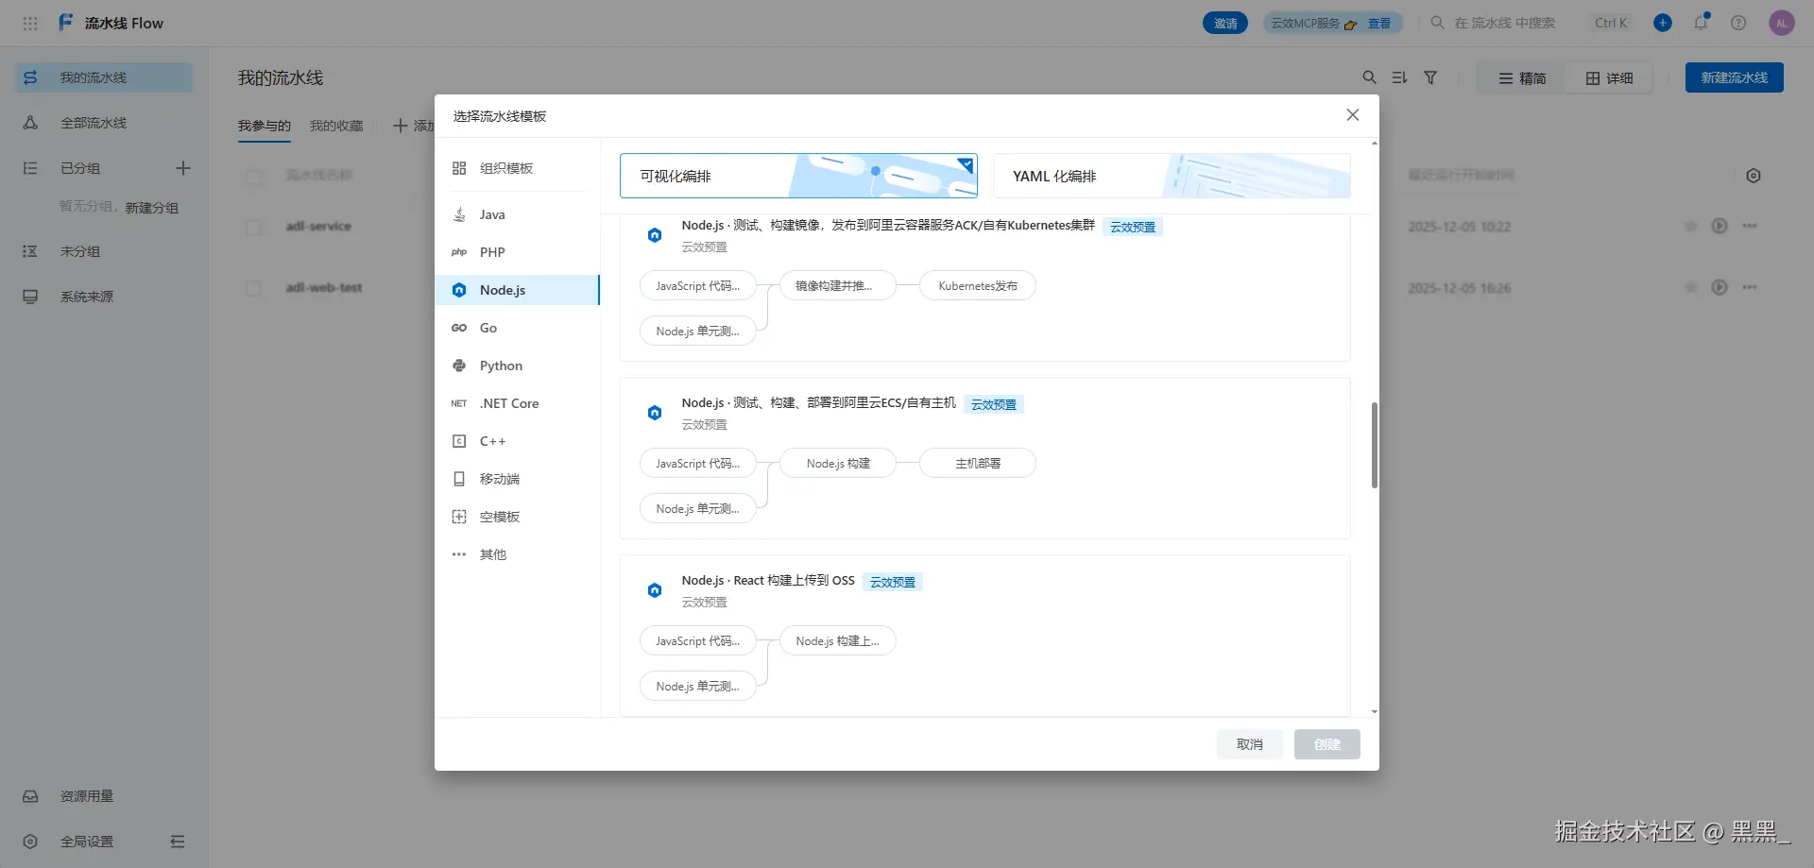Click the 镜像构建并推... stage node
This screenshot has height=868, width=1814.
click(838, 286)
